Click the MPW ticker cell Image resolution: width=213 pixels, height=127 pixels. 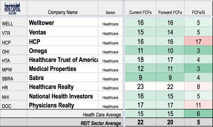14,69
